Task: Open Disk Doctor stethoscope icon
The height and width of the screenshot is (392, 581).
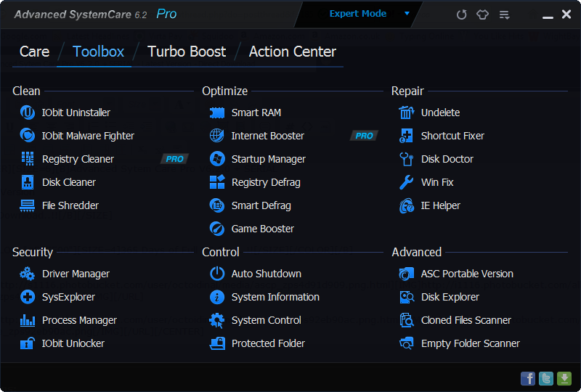Action: click(407, 159)
